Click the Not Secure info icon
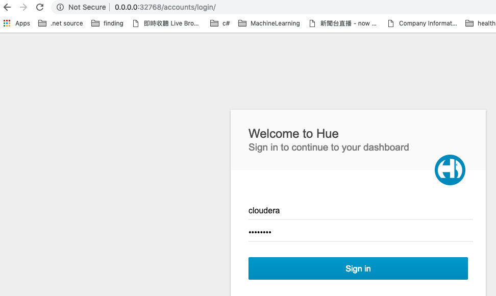 [x=60, y=7]
